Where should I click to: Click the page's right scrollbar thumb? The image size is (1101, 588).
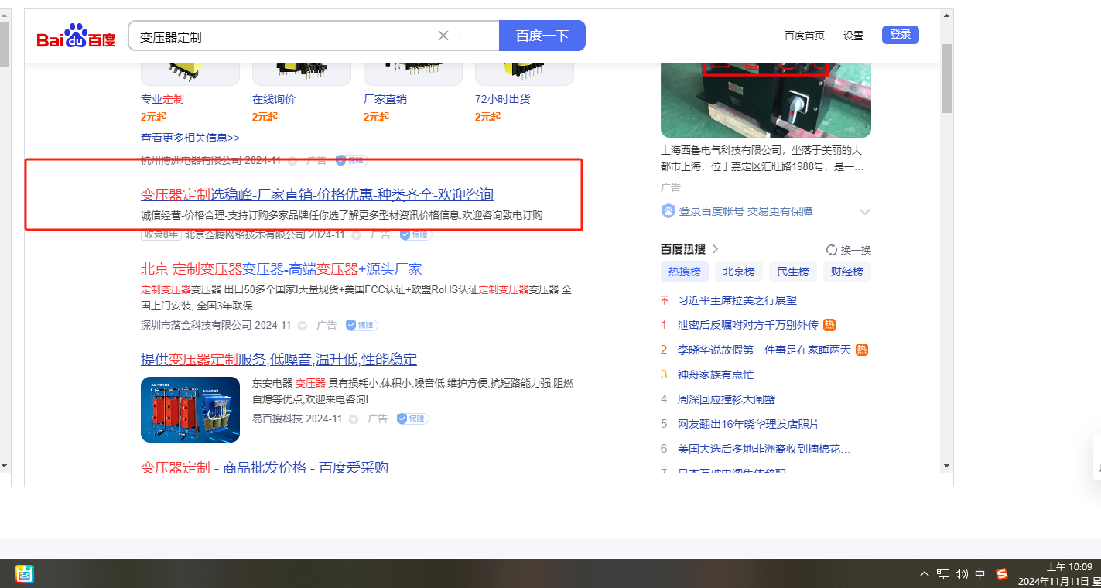946,79
